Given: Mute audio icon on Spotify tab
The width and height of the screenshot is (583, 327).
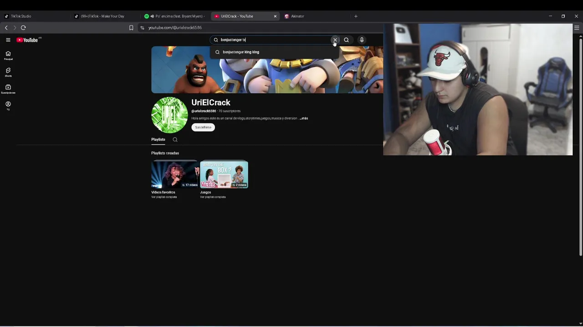Looking at the screenshot, I should [x=152, y=16].
